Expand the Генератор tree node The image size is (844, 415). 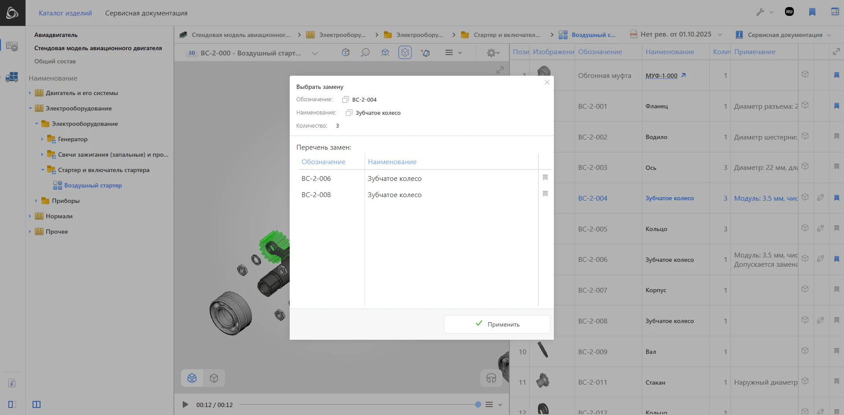[42, 140]
